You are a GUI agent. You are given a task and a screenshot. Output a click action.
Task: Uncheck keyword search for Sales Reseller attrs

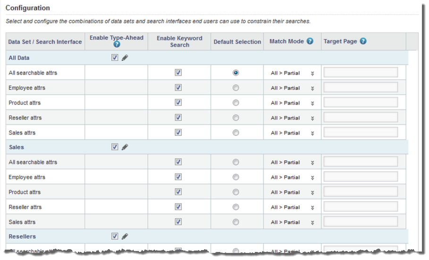pyautogui.click(x=178, y=207)
